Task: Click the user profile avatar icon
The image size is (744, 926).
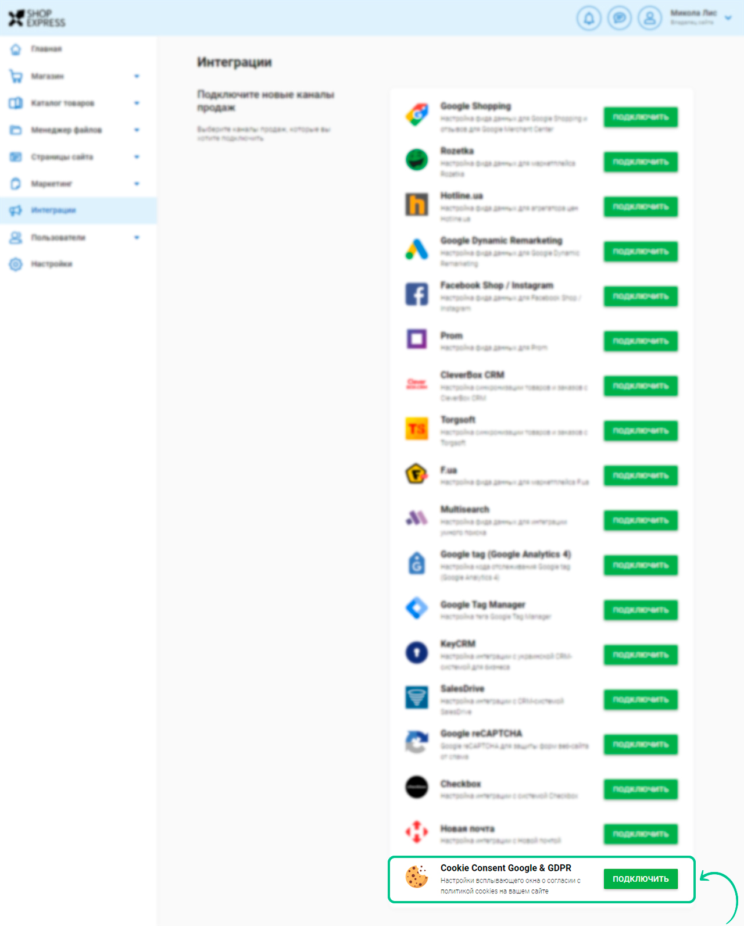Action: [650, 18]
